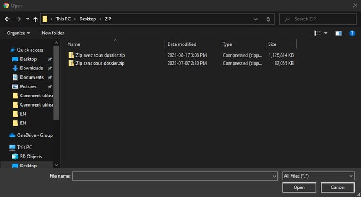Screen dimensions: 361x197
Task: Go back using the back arrow
Action: click(x=8, y=19)
